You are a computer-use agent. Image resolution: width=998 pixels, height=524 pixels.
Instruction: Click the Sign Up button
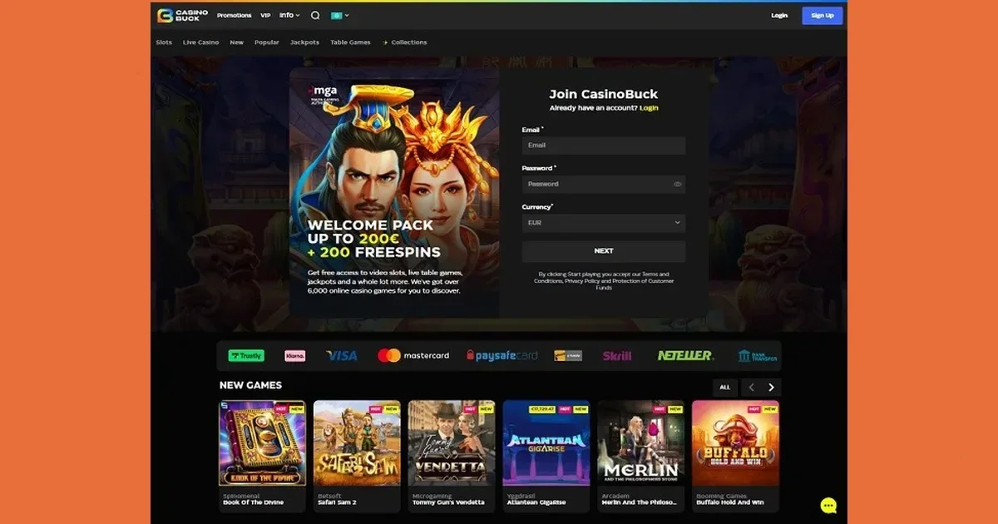pos(822,16)
